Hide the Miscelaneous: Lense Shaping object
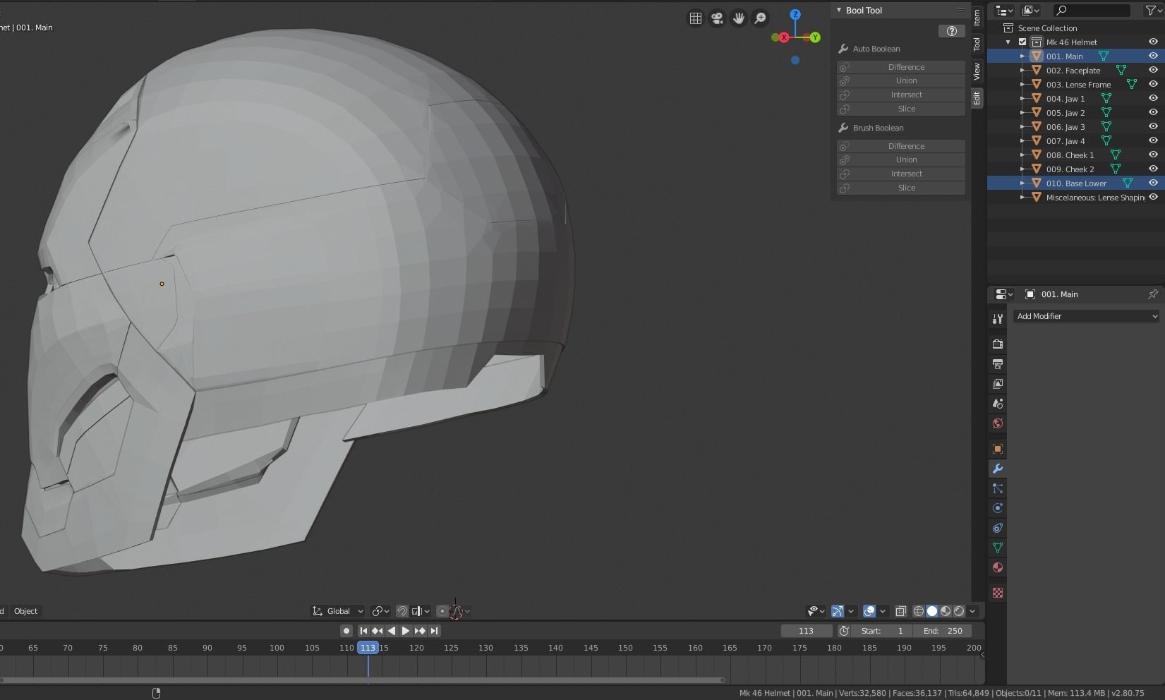 point(1154,198)
